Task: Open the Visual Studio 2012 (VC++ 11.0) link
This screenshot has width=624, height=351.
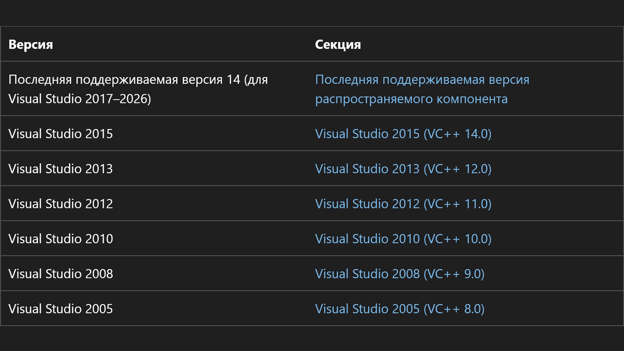Action: (x=403, y=204)
